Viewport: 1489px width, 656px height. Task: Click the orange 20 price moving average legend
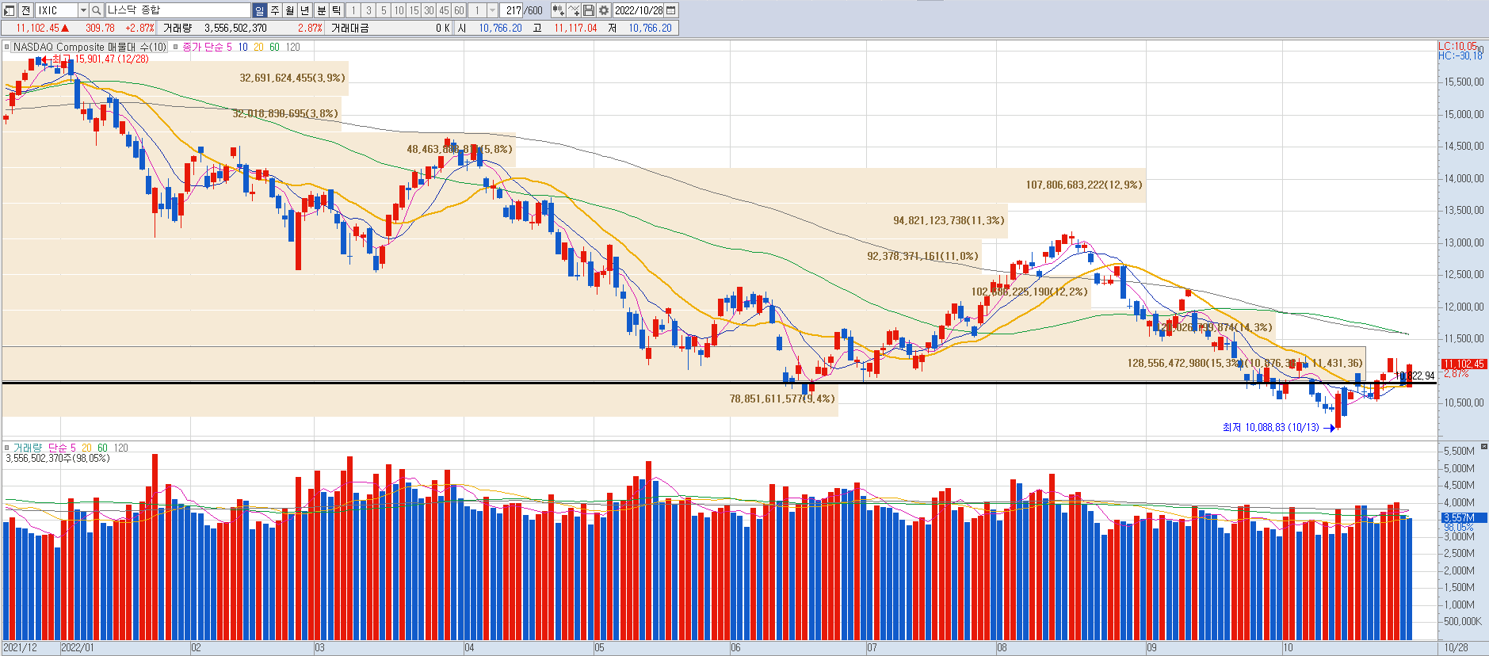258,47
